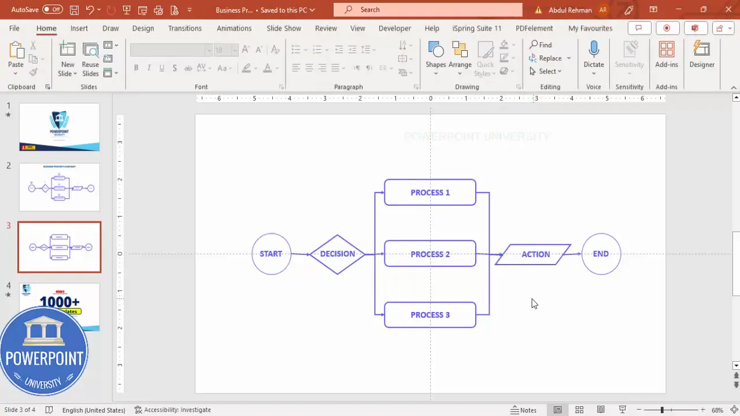Save the presentation with the floppy disk icon
740x416 pixels.
(x=74, y=10)
